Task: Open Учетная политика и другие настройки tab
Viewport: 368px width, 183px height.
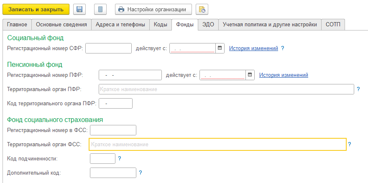Action: click(x=270, y=25)
